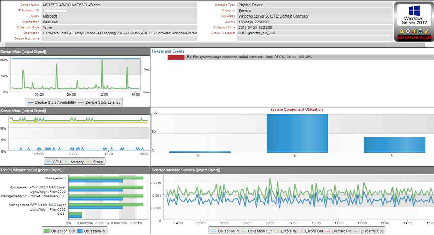
Task: Click the iSCSI interface label
Action: [61, 214]
